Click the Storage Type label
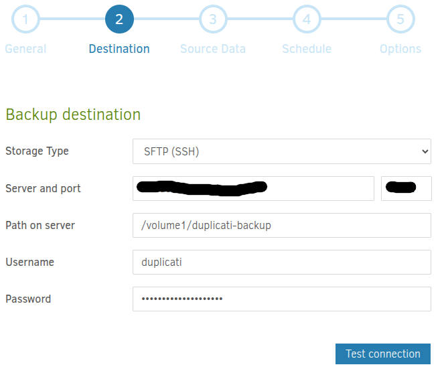 tap(37, 151)
